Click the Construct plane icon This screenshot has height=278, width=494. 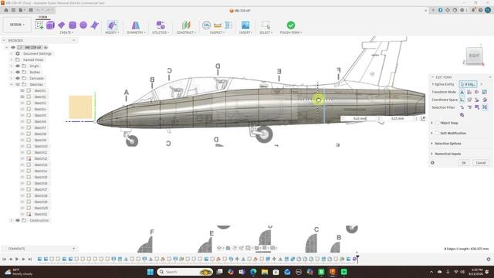pyautogui.click(x=186, y=25)
